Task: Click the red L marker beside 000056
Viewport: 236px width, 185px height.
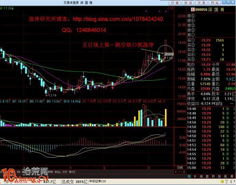Action: coord(193,10)
